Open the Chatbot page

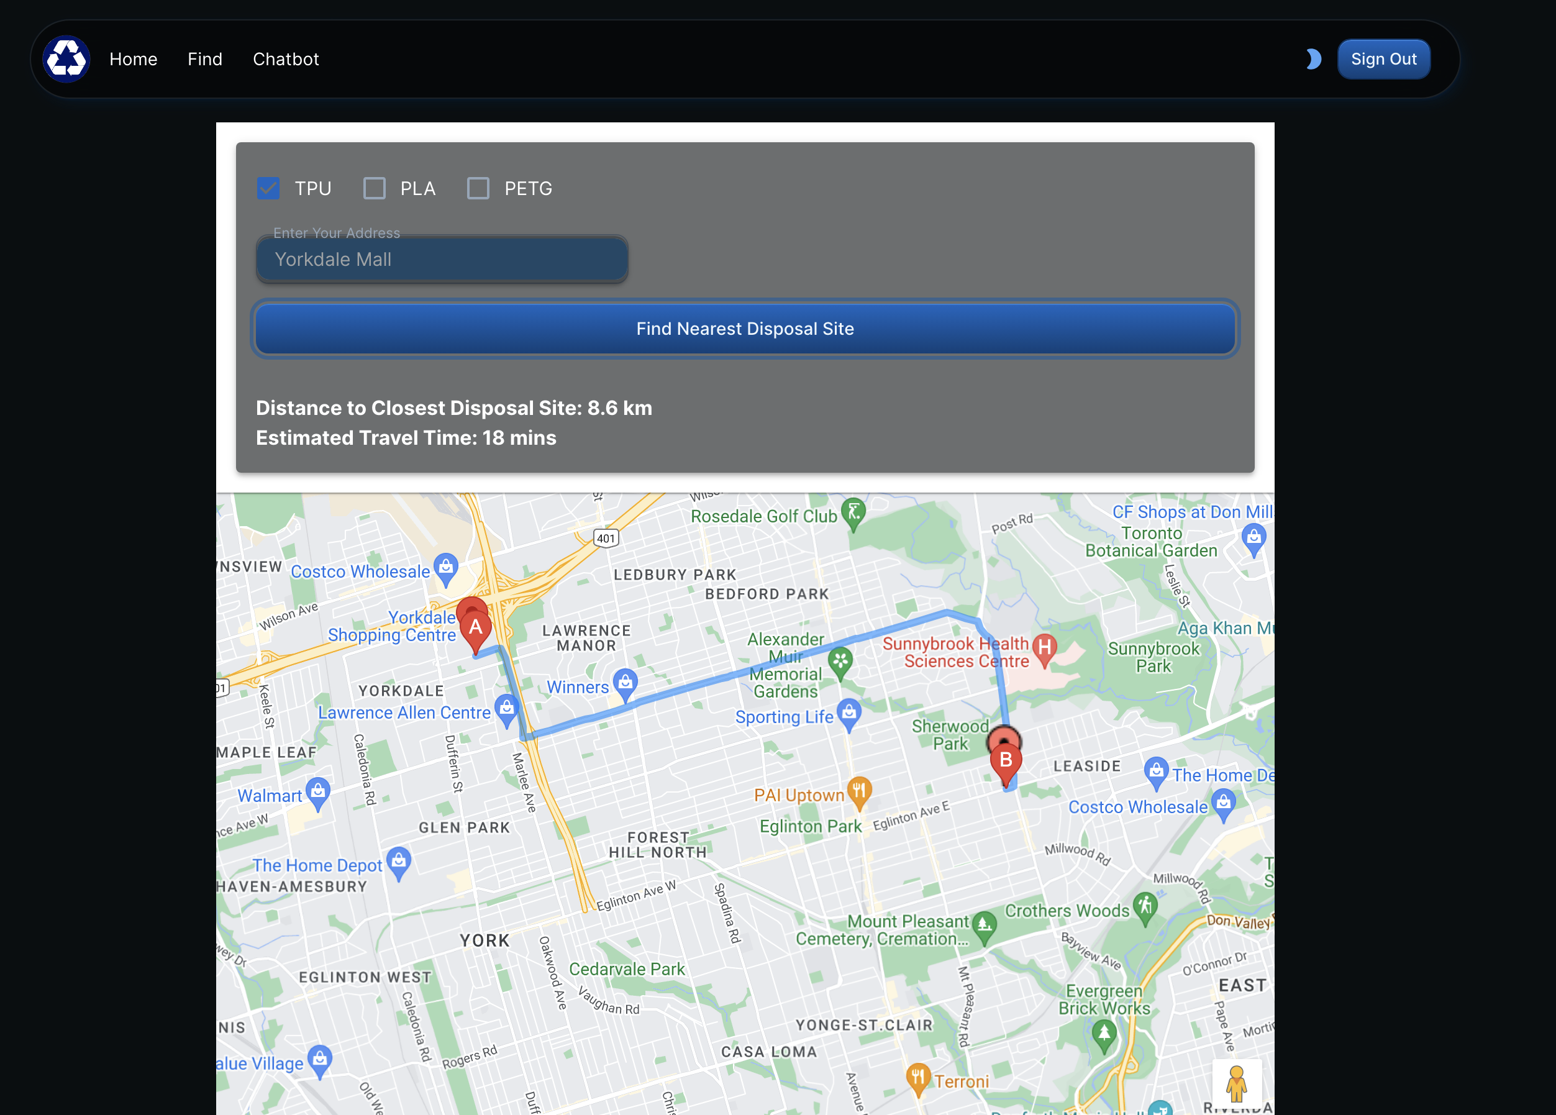pyautogui.click(x=285, y=59)
